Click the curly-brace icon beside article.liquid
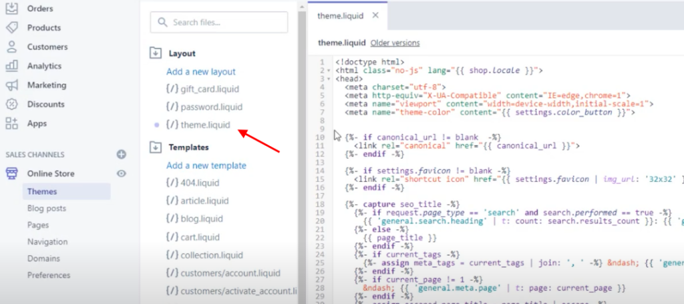The height and width of the screenshot is (304, 684). (172, 201)
